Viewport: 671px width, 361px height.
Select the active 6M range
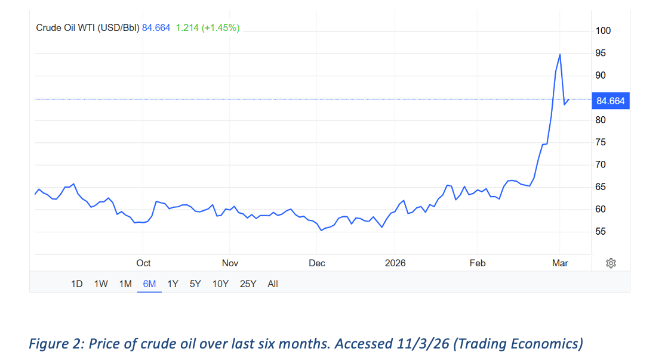[x=149, y=284]
